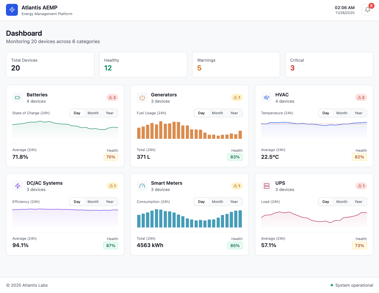Click the lightning icon on DC/AC Systems card
The height and width of the screenshot is (293, 379).
pos(18,186)
